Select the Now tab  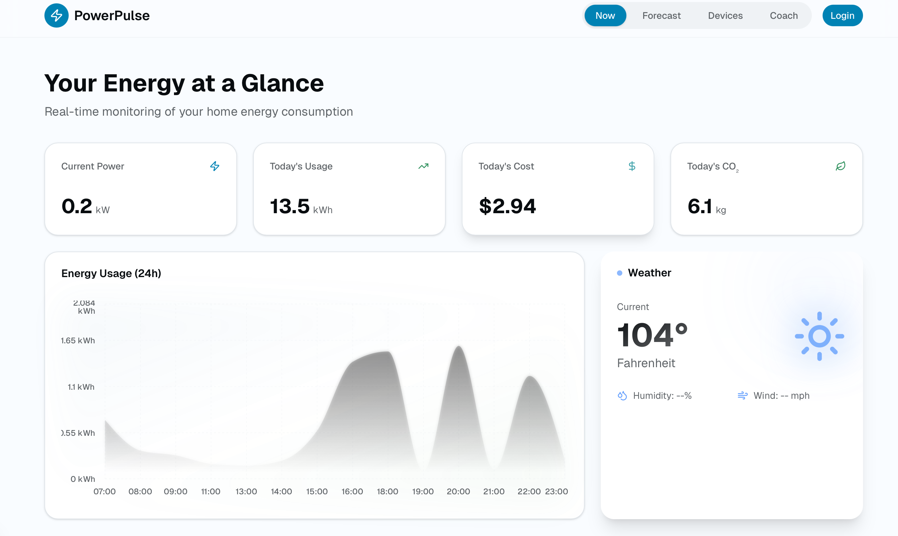(x=605, y=15)
